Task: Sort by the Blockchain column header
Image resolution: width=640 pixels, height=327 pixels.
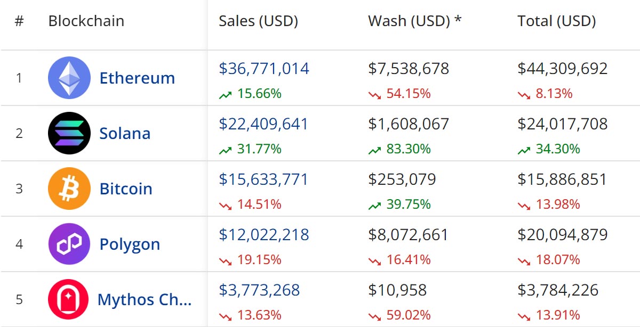Action: [86, 21]
